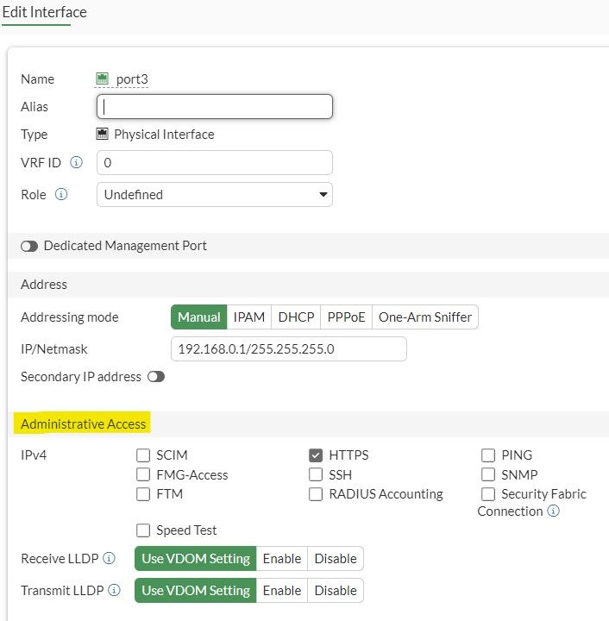Click the Alias text field
This screenshot has height=621, width=609.
[x=215, y=107]
